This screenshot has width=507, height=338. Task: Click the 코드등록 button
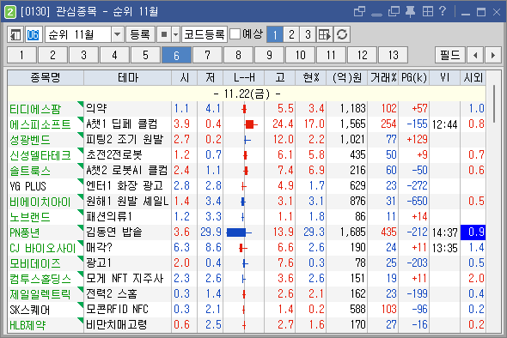[x=205, y=34]
